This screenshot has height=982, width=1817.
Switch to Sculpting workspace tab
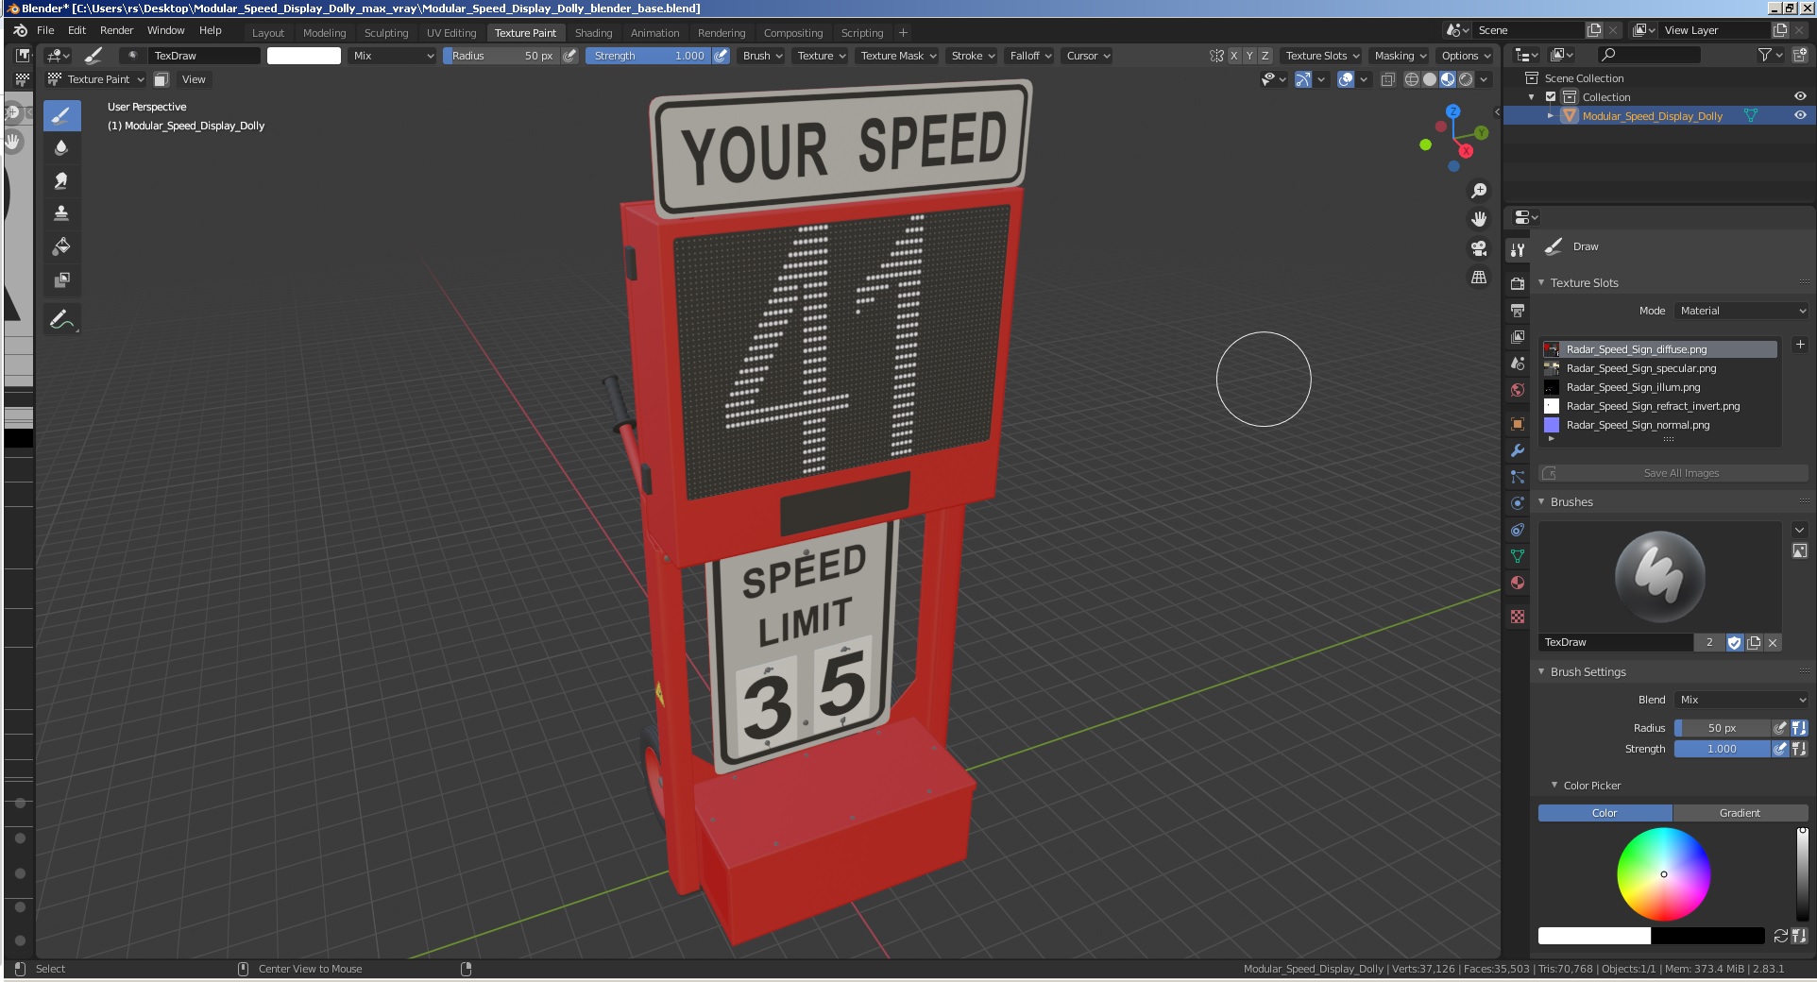point(386,32)
